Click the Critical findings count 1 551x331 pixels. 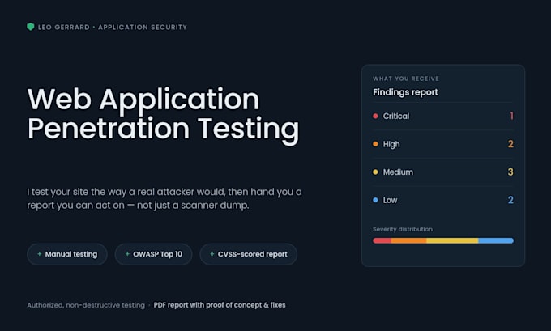[x=511, y=116]
